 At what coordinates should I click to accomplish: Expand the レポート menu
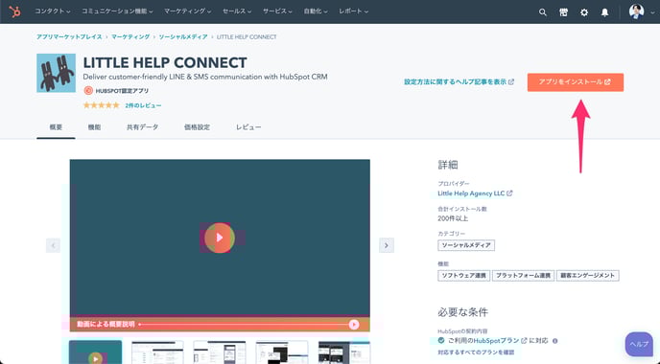(x=353, y=11)
